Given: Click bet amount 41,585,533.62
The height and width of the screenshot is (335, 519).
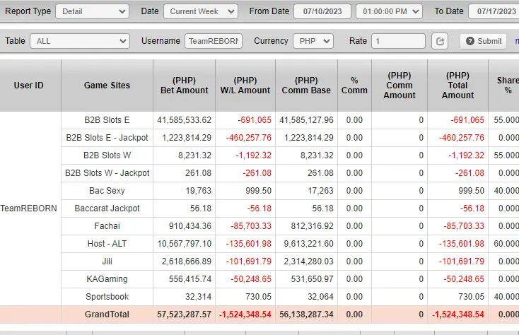Looking at the screenshot, I should tap(185, 120).
